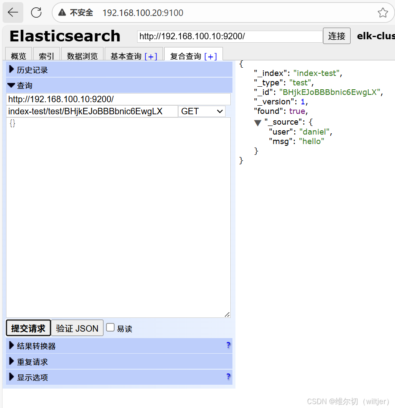Select the 复合查询 tab
Image resolution: width=395 pixels, height=408 pixels.
pyautogui.click(x=185, y=56)
